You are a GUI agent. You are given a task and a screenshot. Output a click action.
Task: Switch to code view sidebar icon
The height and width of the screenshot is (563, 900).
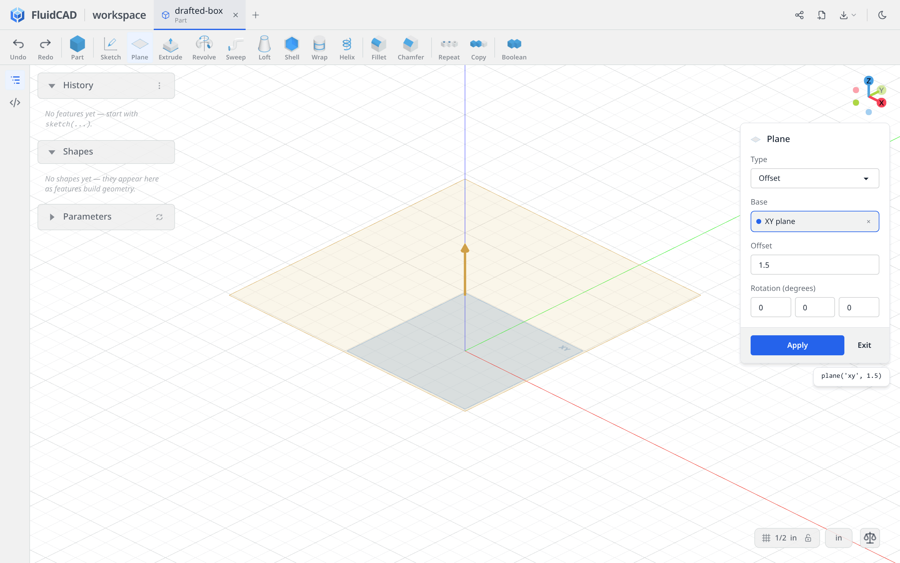coord(15,102)
